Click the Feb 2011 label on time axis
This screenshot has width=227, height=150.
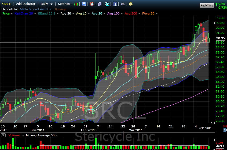tap(88, 130)
